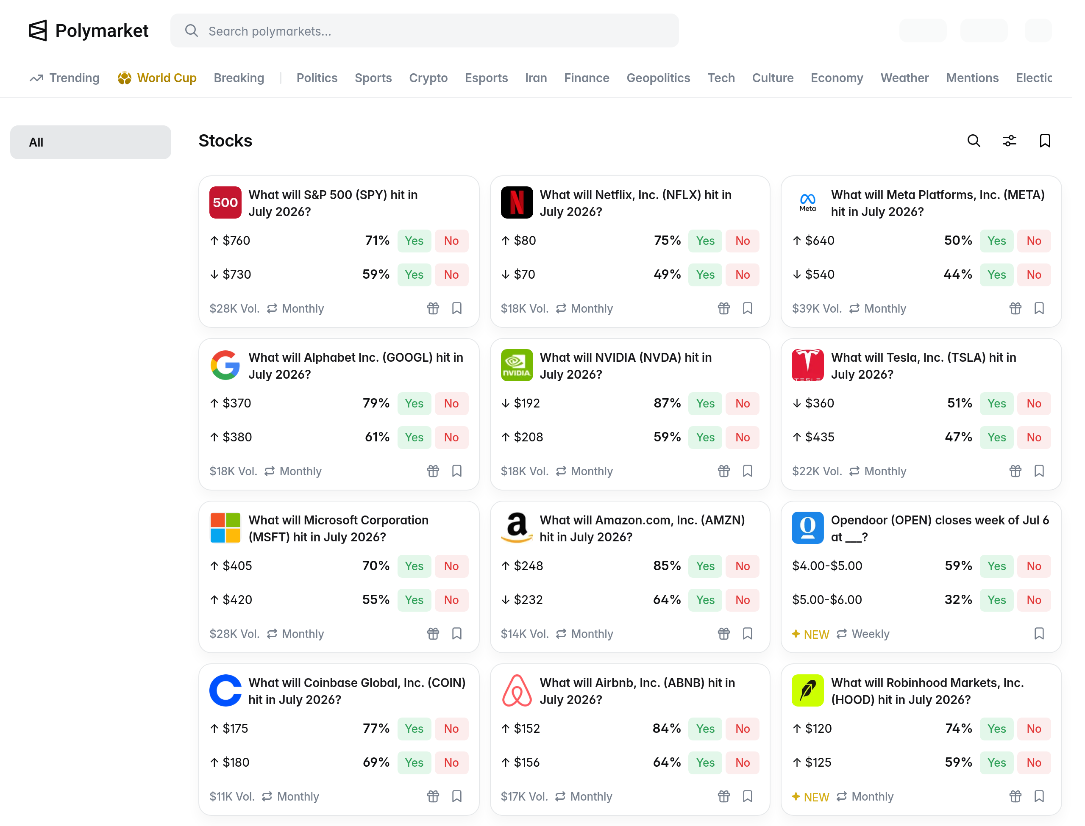The image size is (1085, 826).
Task: Buy Yes on Netflix $80
Action: pyautogui.click(x=705, y=241)
